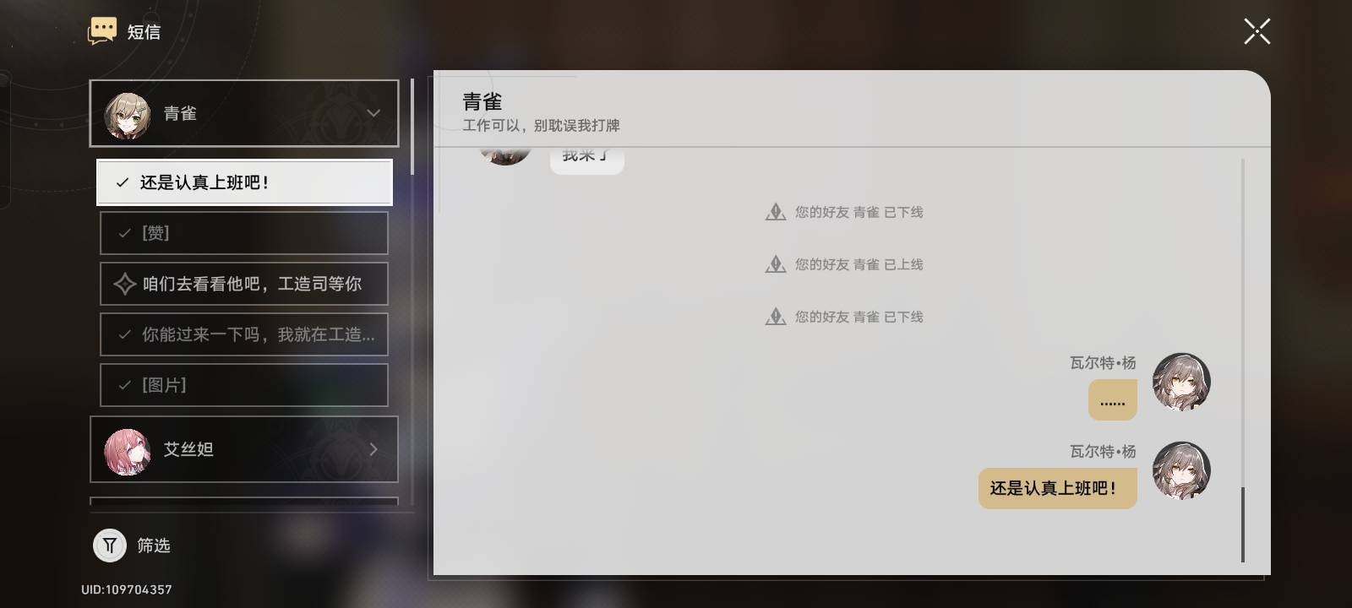
Task: Click the chat window vertical scrollbar thumb
Action: (1243, 524)
